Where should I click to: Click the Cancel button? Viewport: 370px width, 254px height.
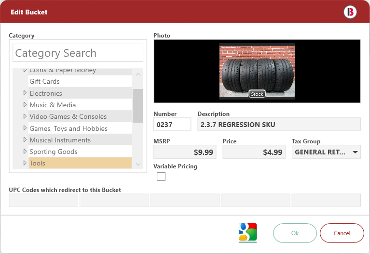[342, 233]
